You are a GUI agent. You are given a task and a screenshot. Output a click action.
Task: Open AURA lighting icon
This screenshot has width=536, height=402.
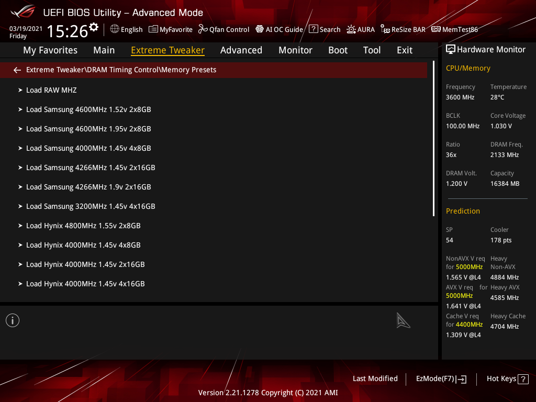351,29
